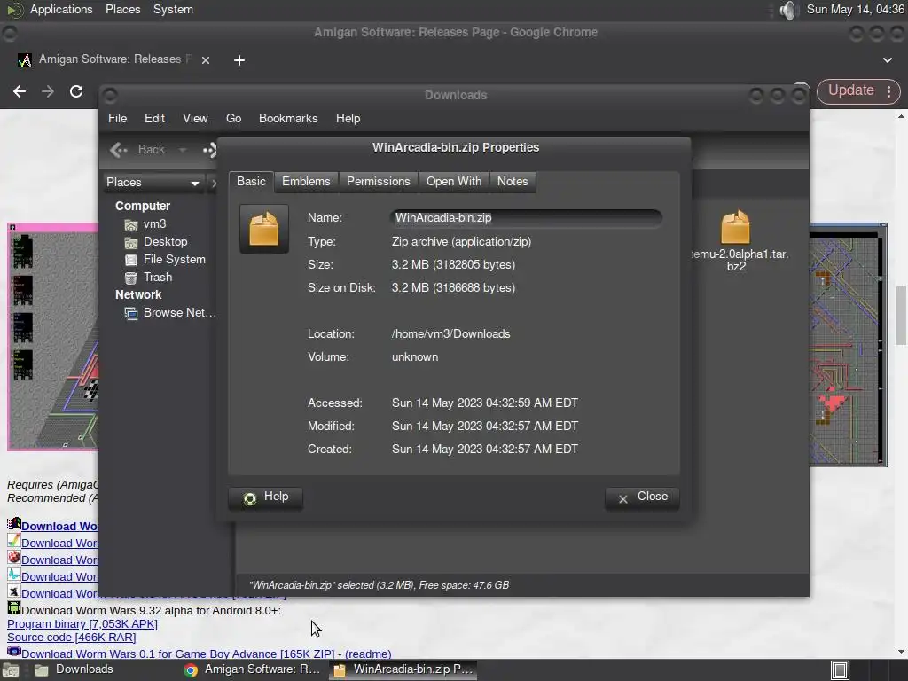Click the Chrome tab search chevron
908x681 pixels.
[x=887, y=59]
